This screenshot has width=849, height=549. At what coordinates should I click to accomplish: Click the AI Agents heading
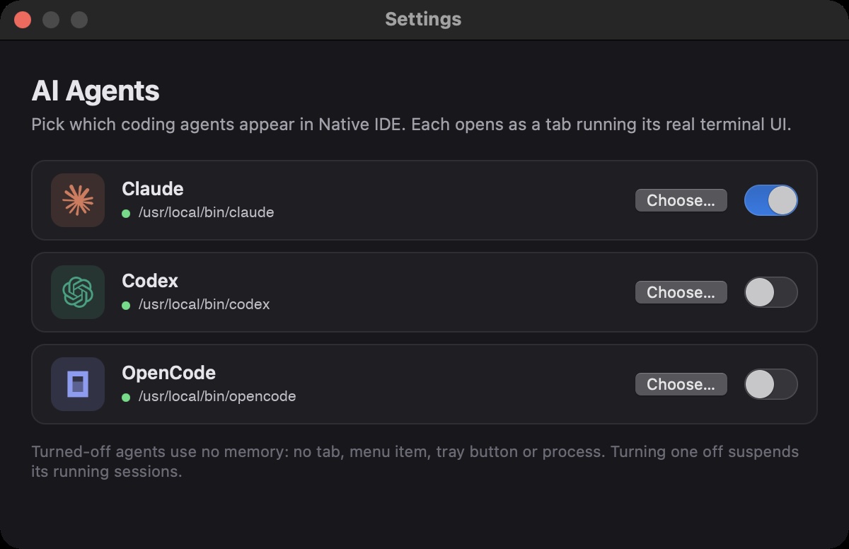pyautogui.click(x=96, y=91)
